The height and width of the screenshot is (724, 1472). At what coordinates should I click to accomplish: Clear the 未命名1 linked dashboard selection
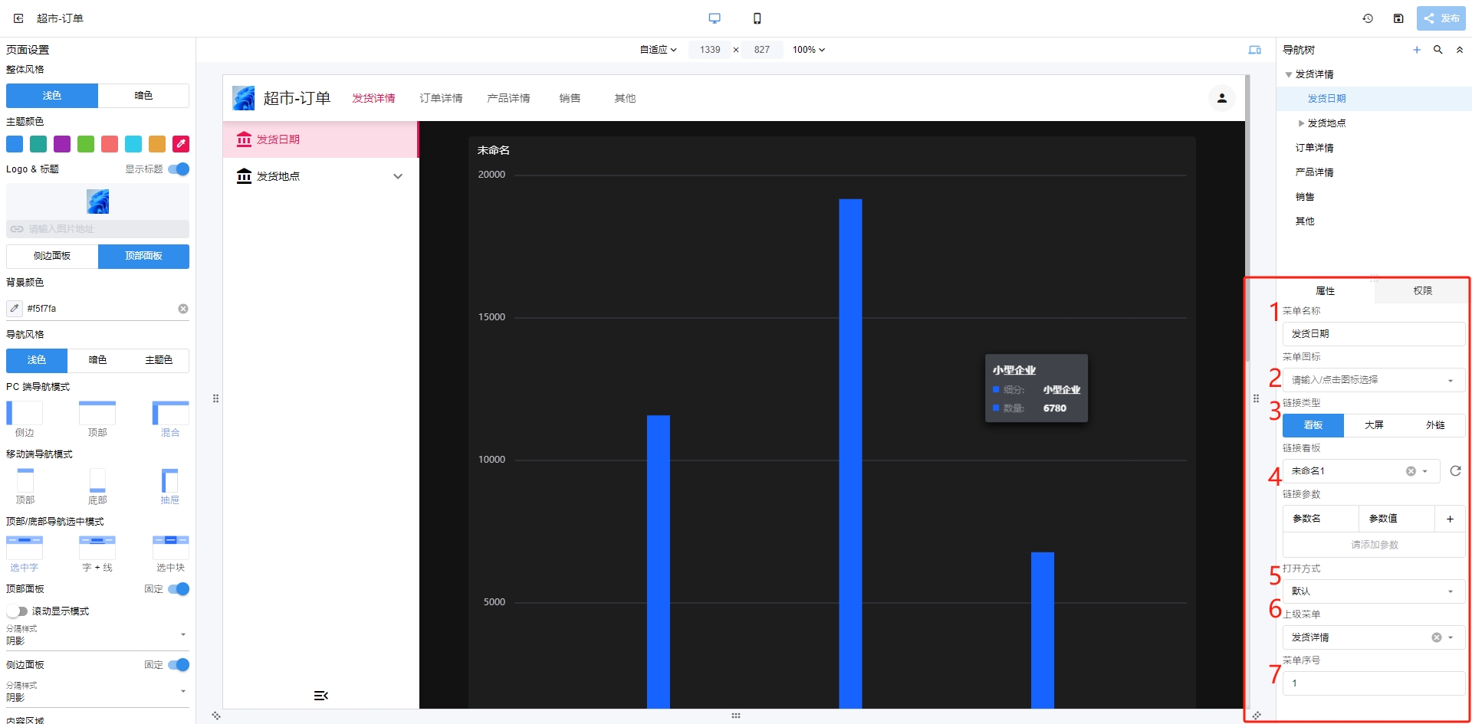click(x=1411, y=471)
